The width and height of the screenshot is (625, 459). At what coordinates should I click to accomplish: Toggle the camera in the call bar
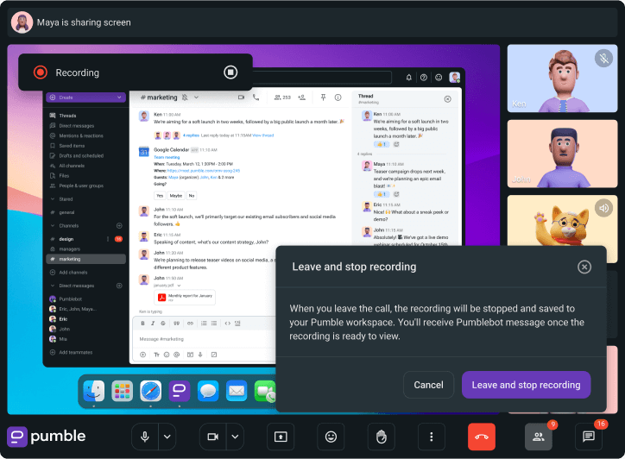point(213,437)
